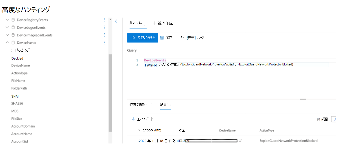Screen dimensions: 337x145
Task: Sort by DeviceName column header
Action: pyautogui.click(x=227, y=131)
